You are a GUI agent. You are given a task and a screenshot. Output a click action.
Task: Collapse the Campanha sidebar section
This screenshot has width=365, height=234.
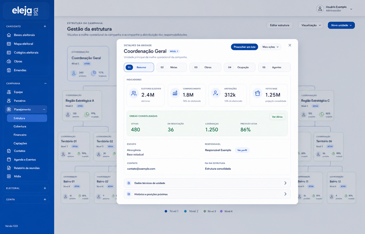coord(45,83)
